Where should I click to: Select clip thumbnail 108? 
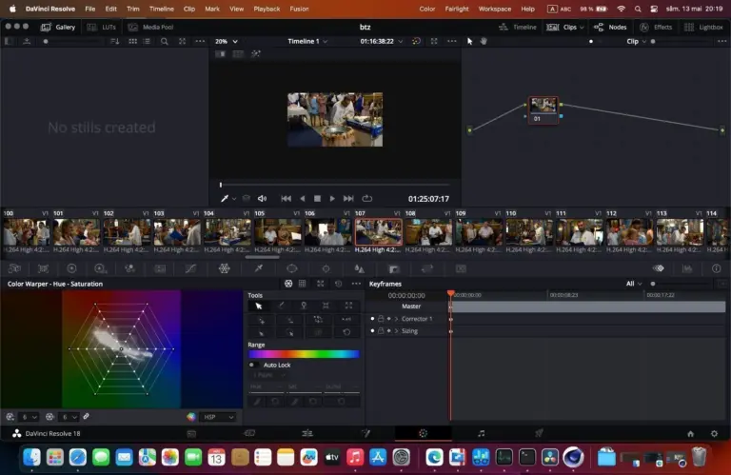428,232
